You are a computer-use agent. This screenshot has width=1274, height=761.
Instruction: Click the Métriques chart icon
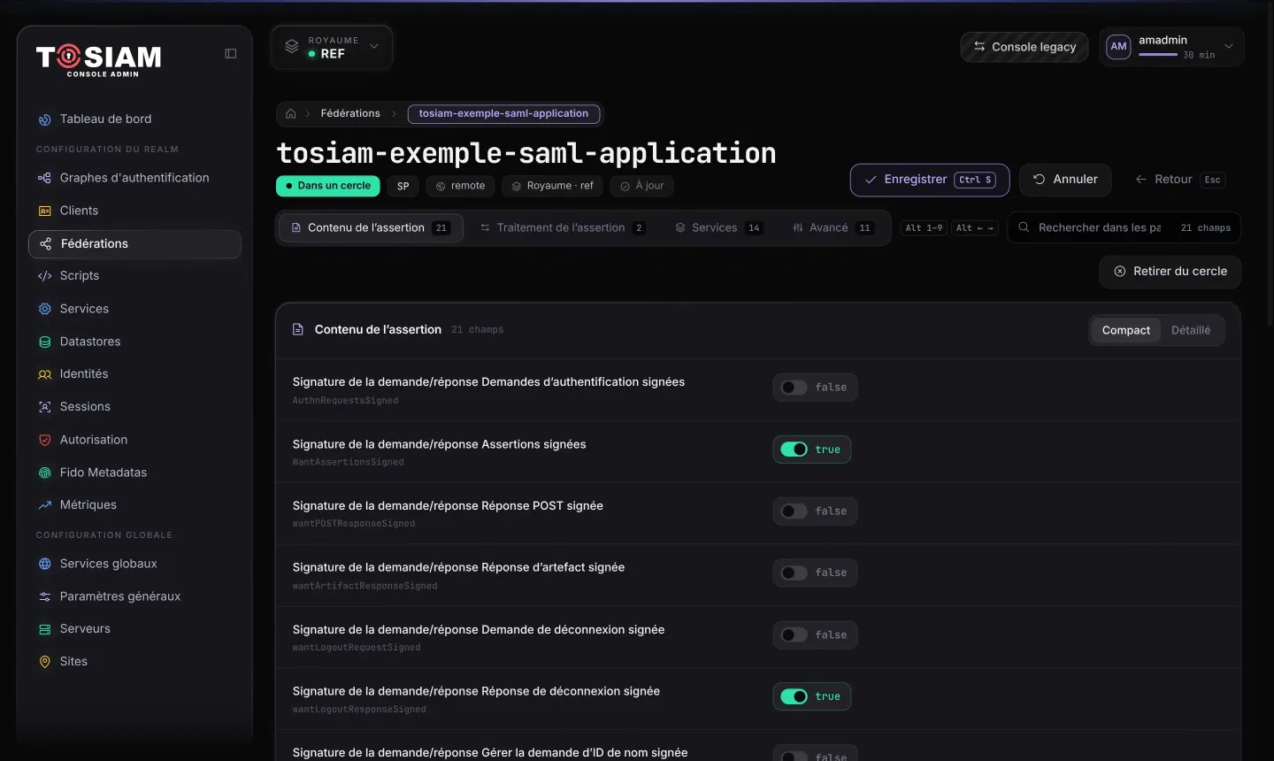pyautogui.click(x=45, y=505)
